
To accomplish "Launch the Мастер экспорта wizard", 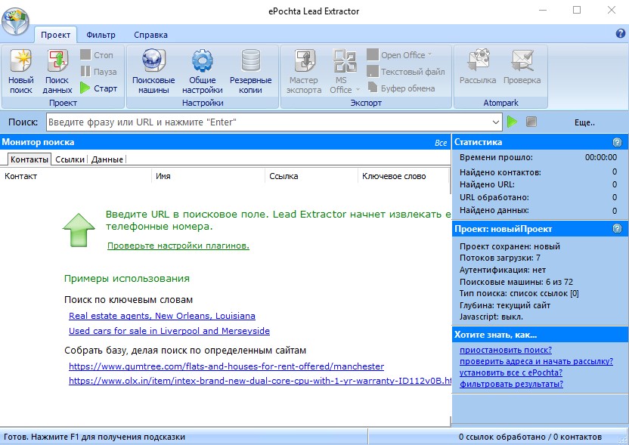I will pos(304,71).
